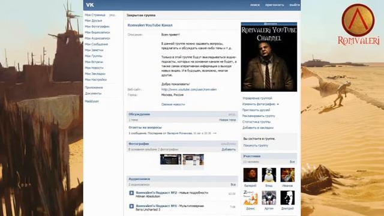Open member Влад's penguin avatar
The height and width of the screenshot is (216, 384).
[269, 175]
